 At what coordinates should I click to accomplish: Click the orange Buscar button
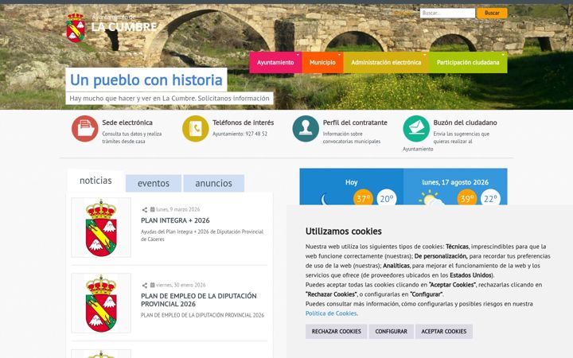[492, 13]
